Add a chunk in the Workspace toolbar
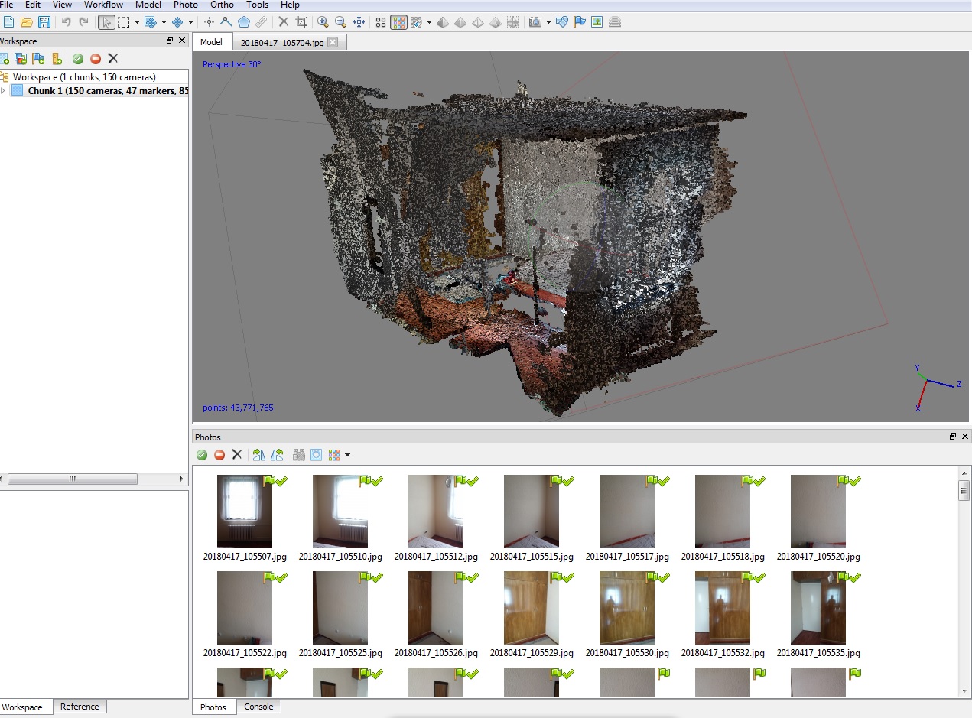972x718 pixels. point(4,59)
